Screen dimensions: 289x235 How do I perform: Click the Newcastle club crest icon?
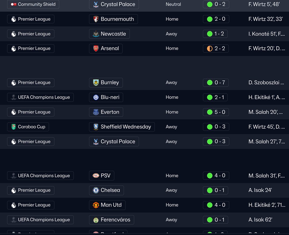tap(96, 34)
